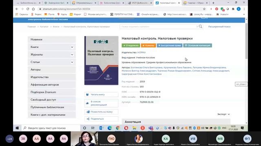The width and height of the screenshot is (261, 146).
Task: Open Публичным библиотекам in the sidebar
Action: 52,107
